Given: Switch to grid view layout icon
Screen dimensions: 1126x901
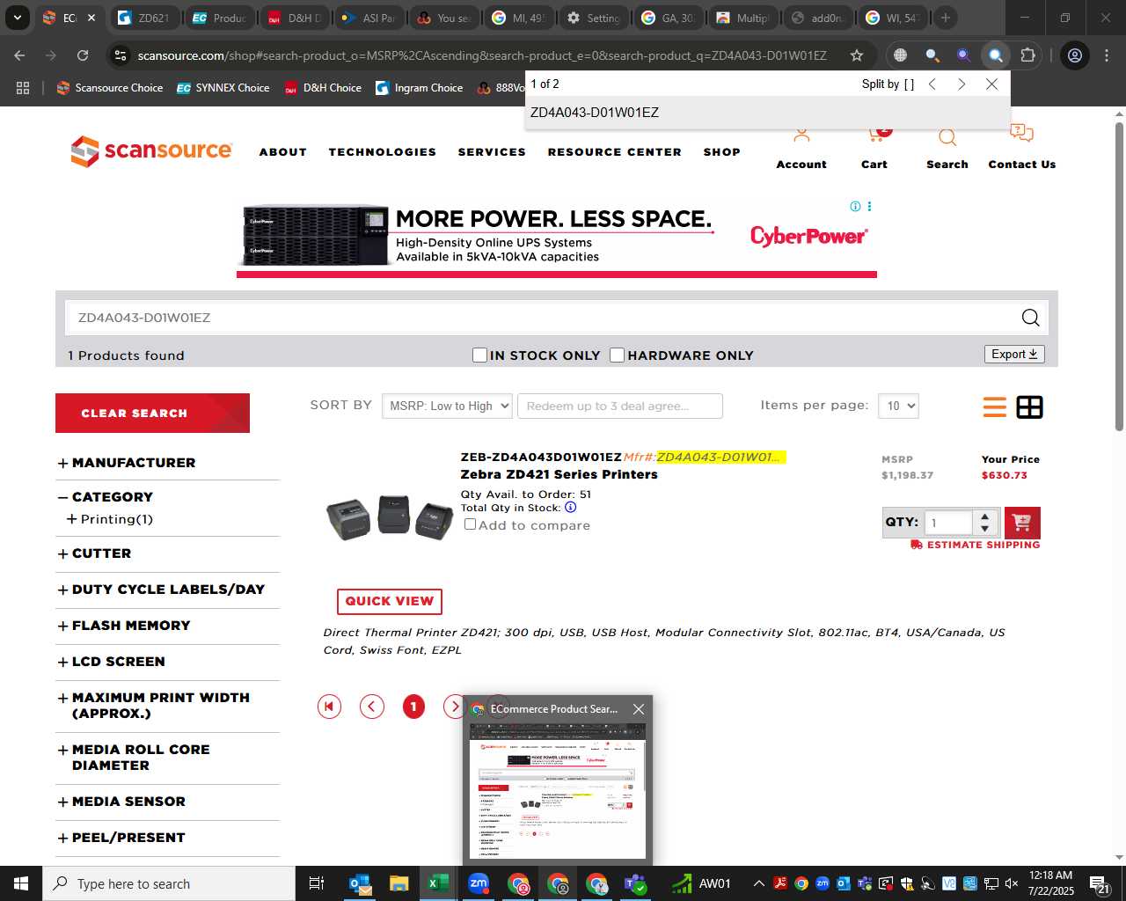Looking at the screenshot, I should click(1029, 407).
